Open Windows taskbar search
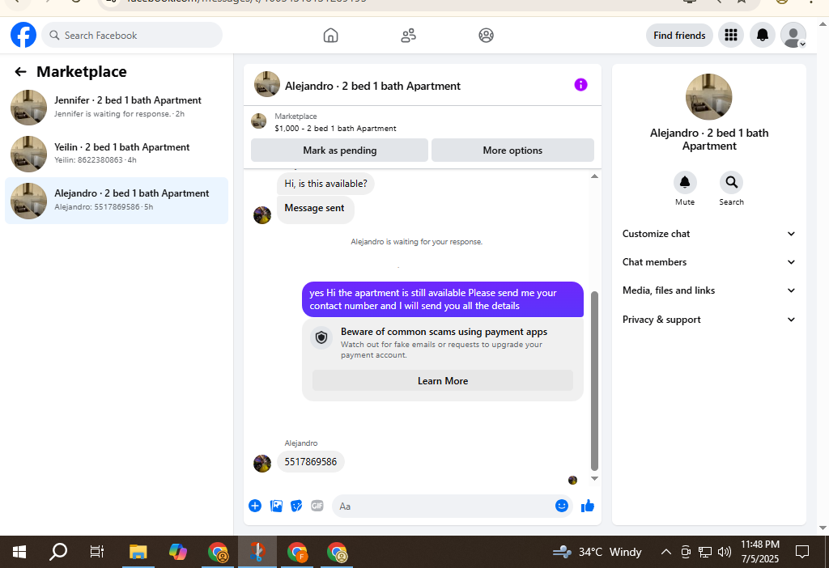829x568 pixels. 58,552
